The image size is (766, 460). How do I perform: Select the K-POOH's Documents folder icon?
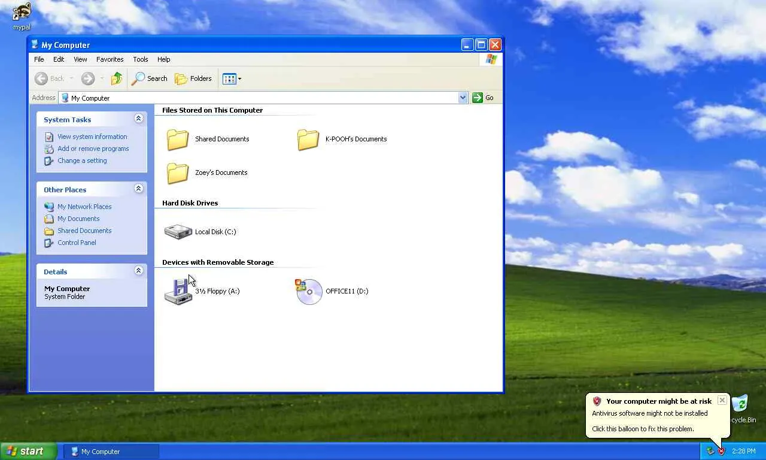(x=308, y=140)
